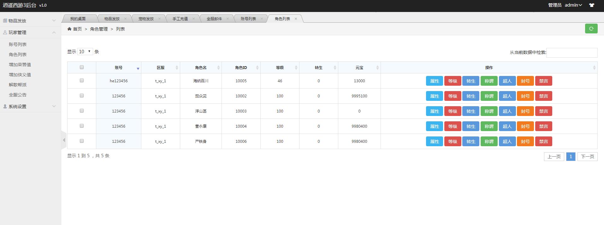The height and width of the screenshot is (225, 604).
Task: Expand the 物品发放 sidebar menu
Action: (30, 21)
